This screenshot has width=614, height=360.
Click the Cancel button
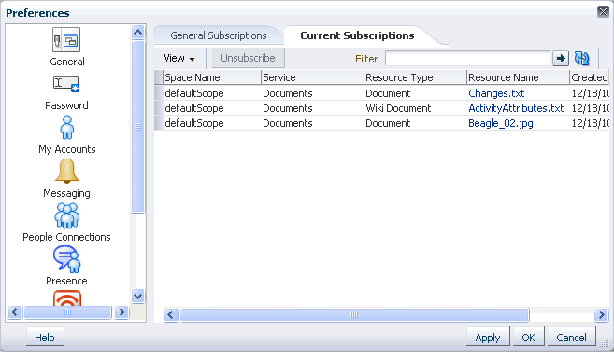pos(571,338)
